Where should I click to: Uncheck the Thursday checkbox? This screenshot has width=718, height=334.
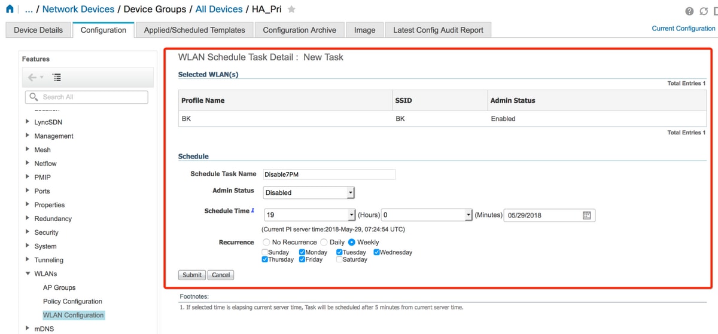click(x=265, y=259)
